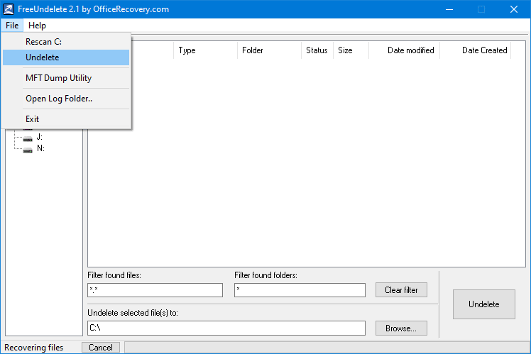Close the FreeUndelete window
Screen dimensions: 531x354
click(514, 9)
